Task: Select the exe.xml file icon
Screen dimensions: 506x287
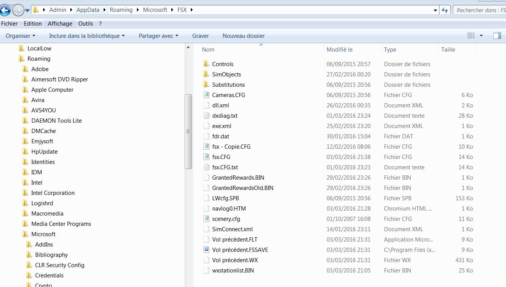Action: (x=206, y=126)
